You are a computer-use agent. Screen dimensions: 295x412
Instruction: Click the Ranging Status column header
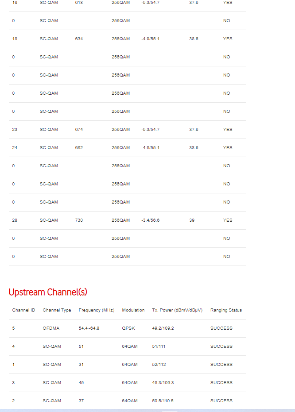point(226,310)
